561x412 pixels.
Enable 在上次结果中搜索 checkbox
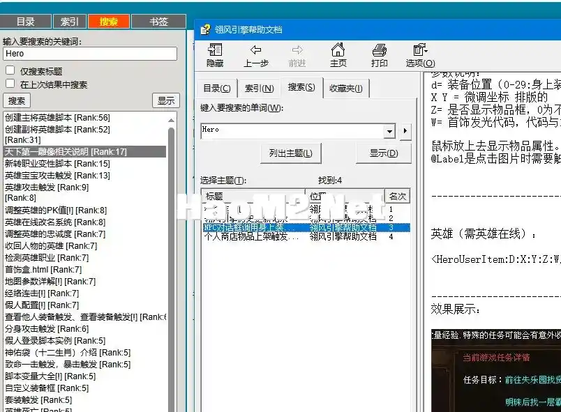tap(10, 84)
